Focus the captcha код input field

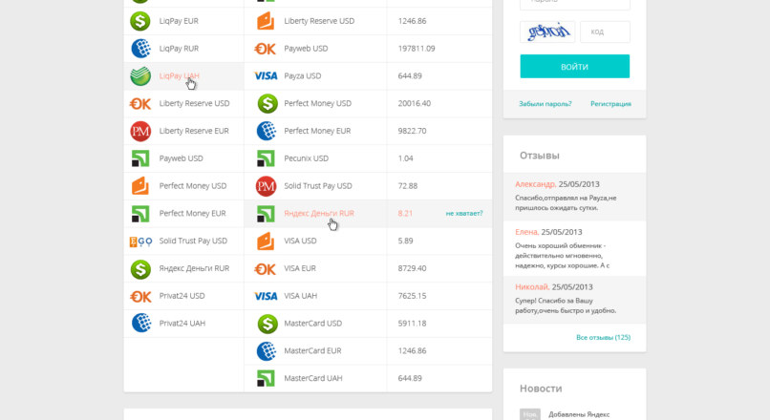click(605, 32)
